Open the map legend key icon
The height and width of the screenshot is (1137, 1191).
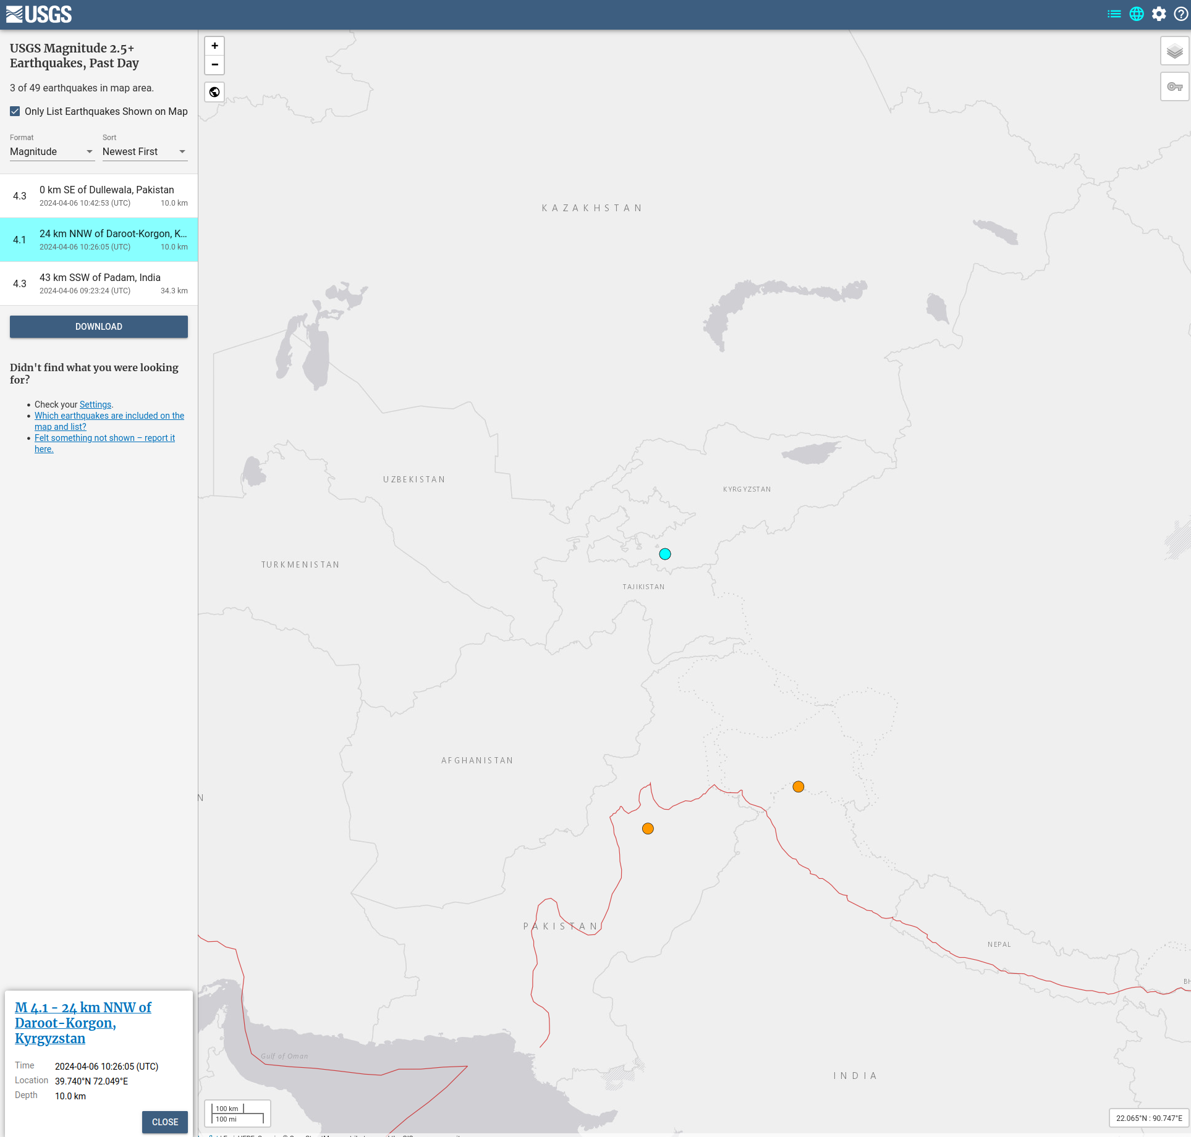[x=1174, y=86]
